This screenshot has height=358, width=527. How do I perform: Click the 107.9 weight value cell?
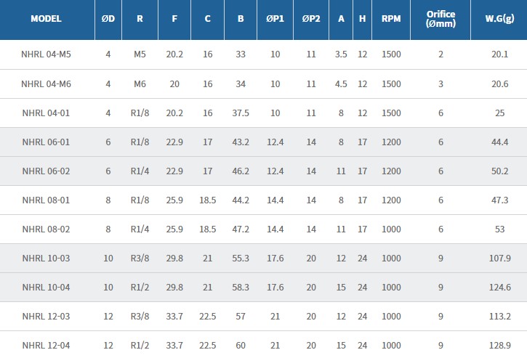pyautogui.click(x=499, y=258)
